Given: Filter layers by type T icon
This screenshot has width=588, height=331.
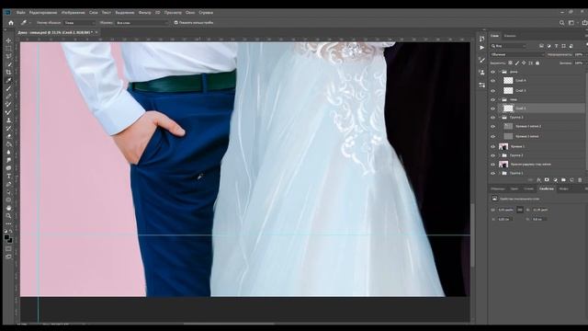Looking at the screenshot, I should tap(556, 46).
